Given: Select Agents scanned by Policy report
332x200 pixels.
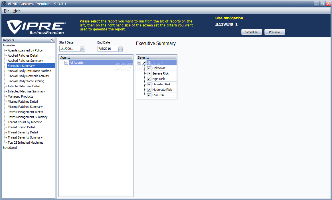Looking at the screenshot, I should pos(25,50).
